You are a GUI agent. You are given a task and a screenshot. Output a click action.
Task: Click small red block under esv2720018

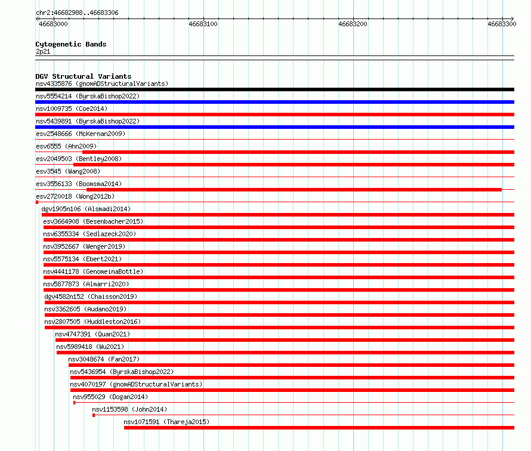(x=37, y=202)
